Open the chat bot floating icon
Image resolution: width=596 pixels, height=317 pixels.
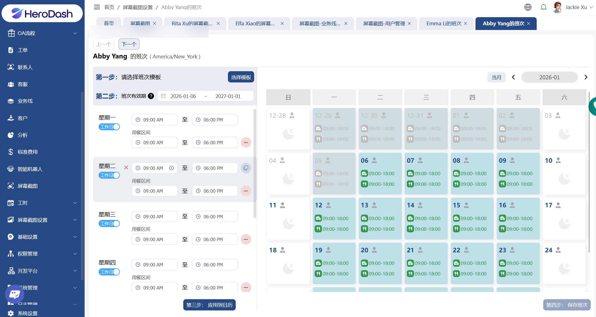(14, 294)
